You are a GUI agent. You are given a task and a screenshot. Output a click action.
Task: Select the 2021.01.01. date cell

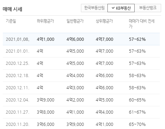coord(17,51)
